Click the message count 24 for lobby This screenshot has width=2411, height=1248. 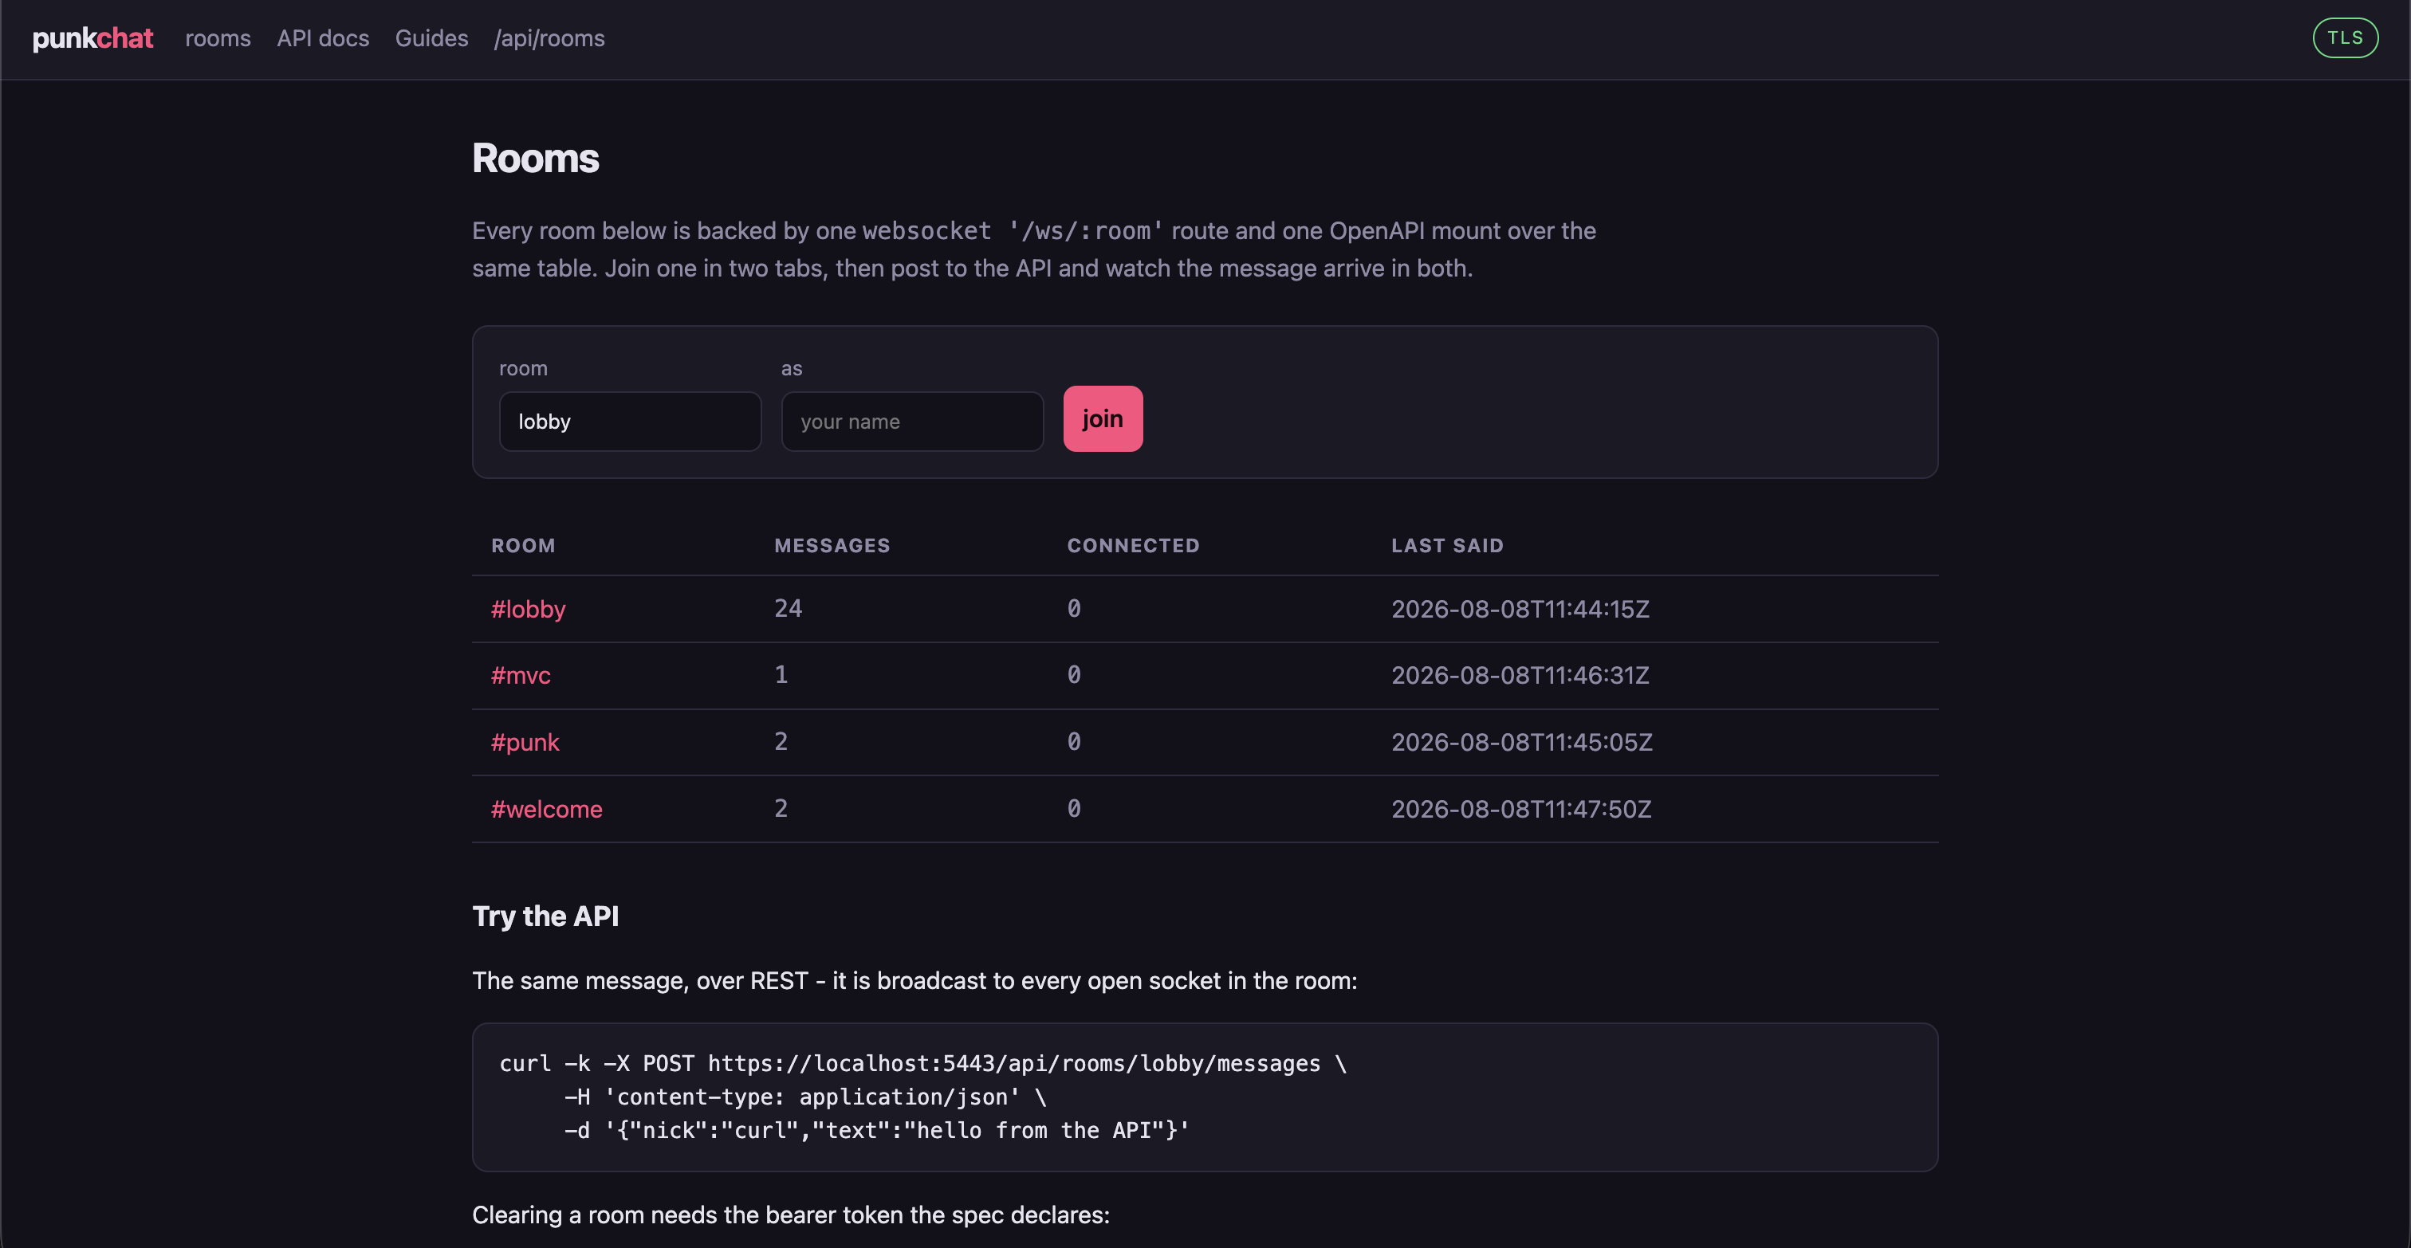point(788,609)
